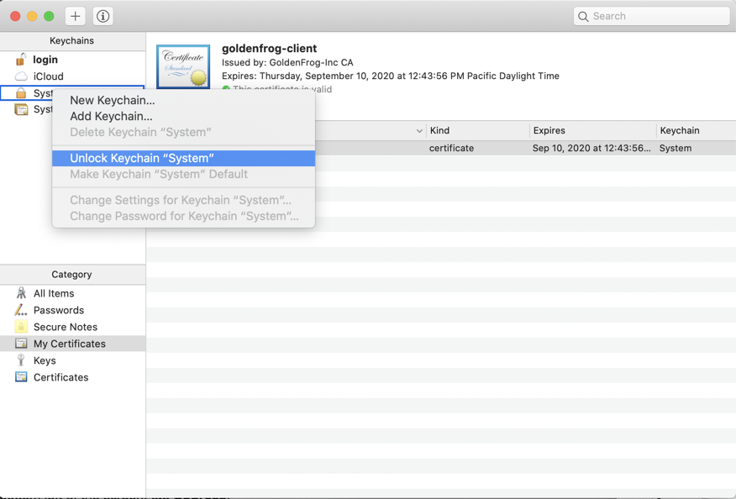Click the pencil icon beside Passwords
This screenshot has width=736, height=499.
21,310
